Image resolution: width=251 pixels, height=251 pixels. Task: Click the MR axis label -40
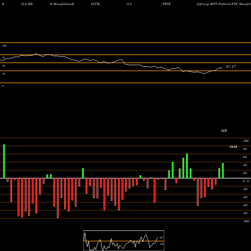coord(245,197)
